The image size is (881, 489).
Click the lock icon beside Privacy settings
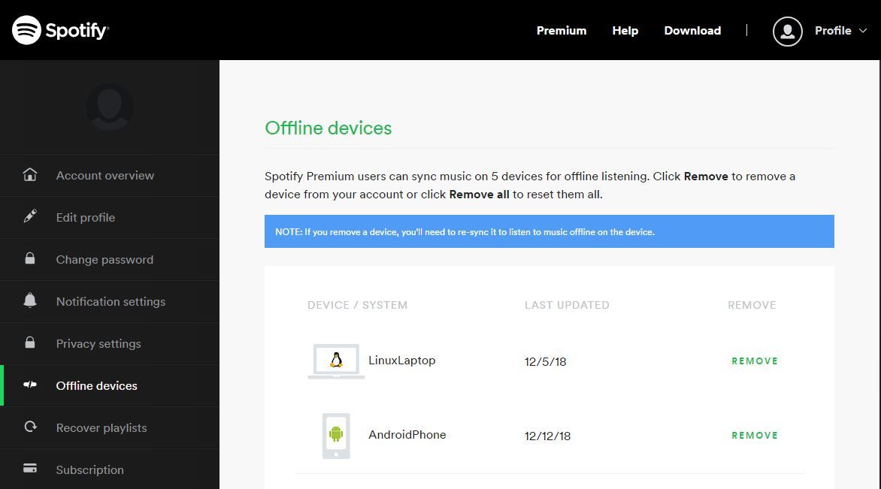[x=30, y=343]
